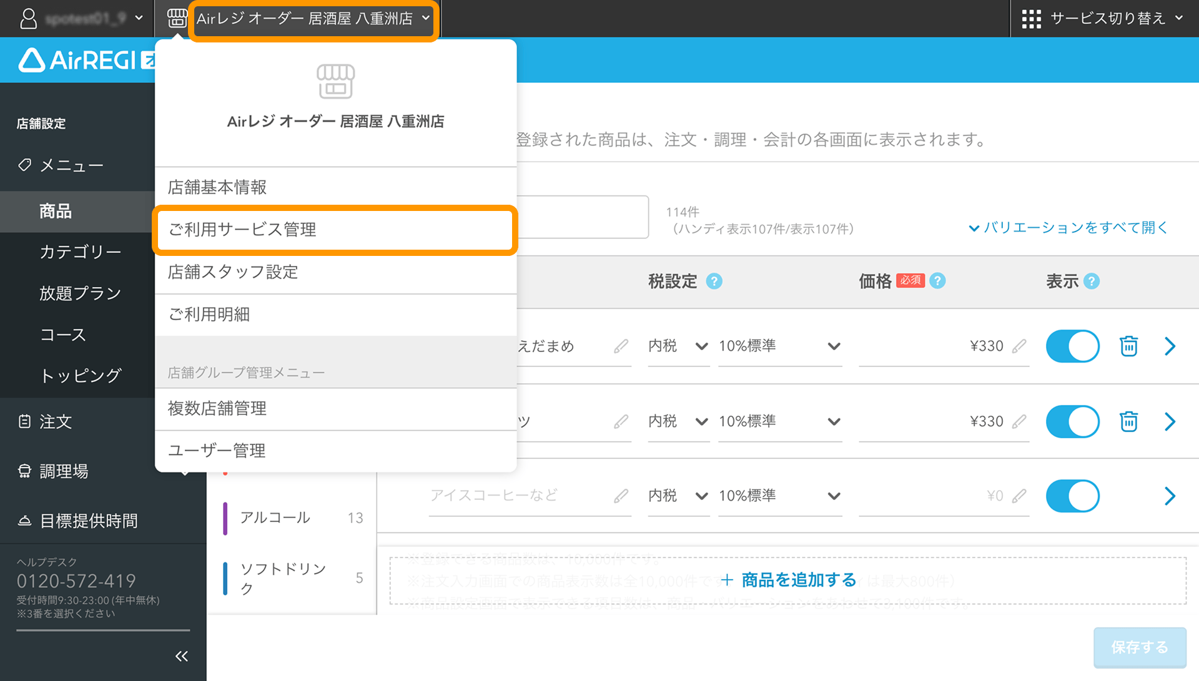1199x681 pixels.
Task: Open details arrow for ¥0 row
Action: [1170, 496]
